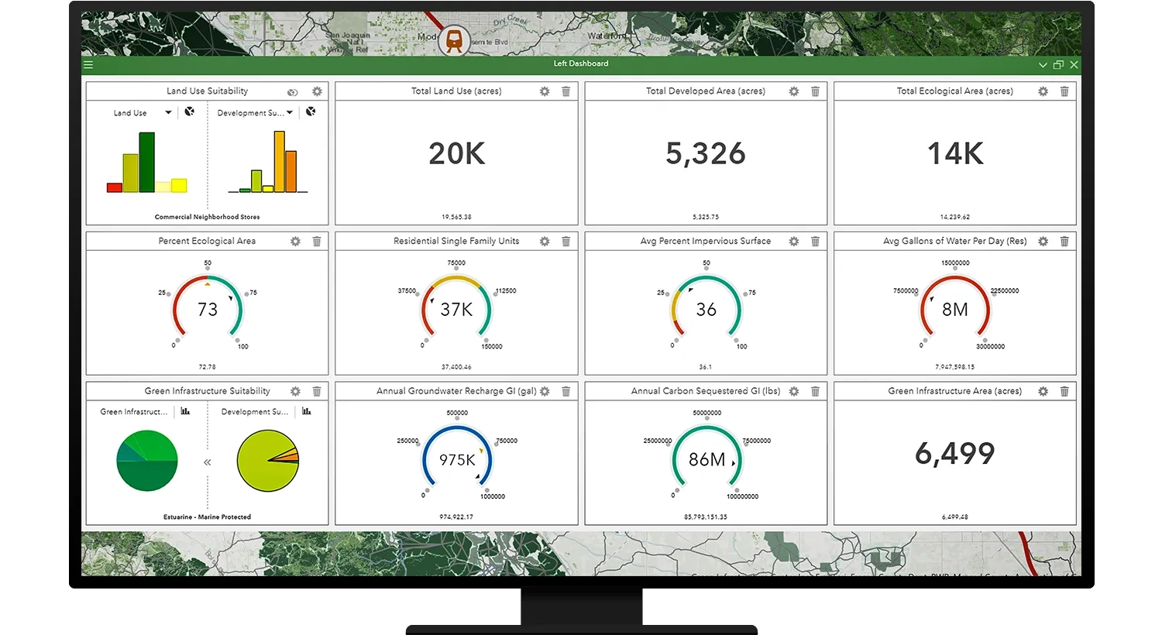1162x635 pixels.
Task: Click the dark green slice of Green Infrastructure pie
Action: [x=147, y=476]
